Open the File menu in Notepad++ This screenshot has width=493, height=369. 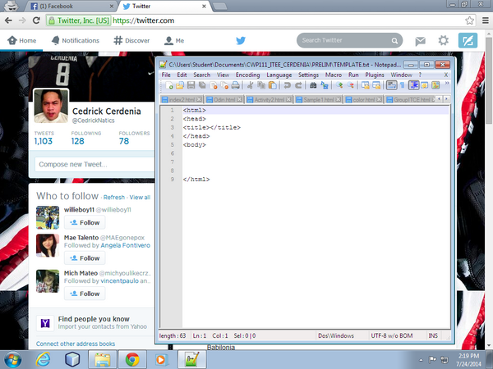pos(166,75)
